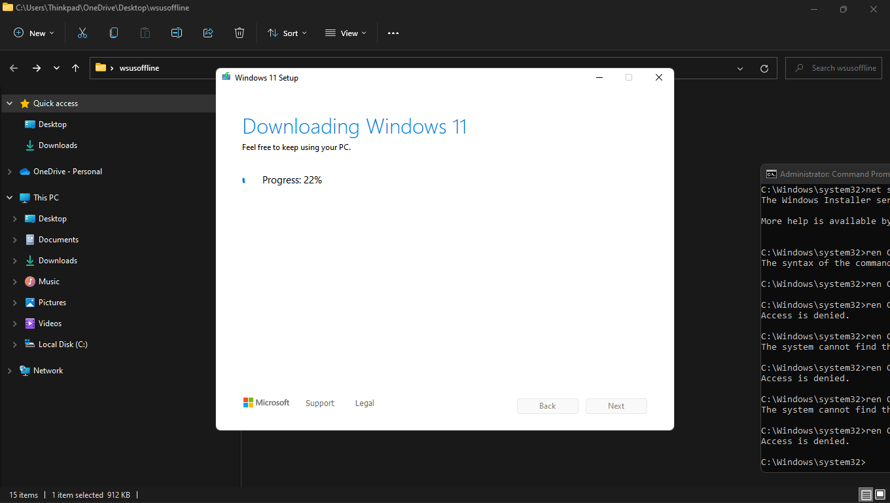The image size is (890, 503).
Task: Minimize the Windows 11 Setup dialog
Action: click(599, 77)
